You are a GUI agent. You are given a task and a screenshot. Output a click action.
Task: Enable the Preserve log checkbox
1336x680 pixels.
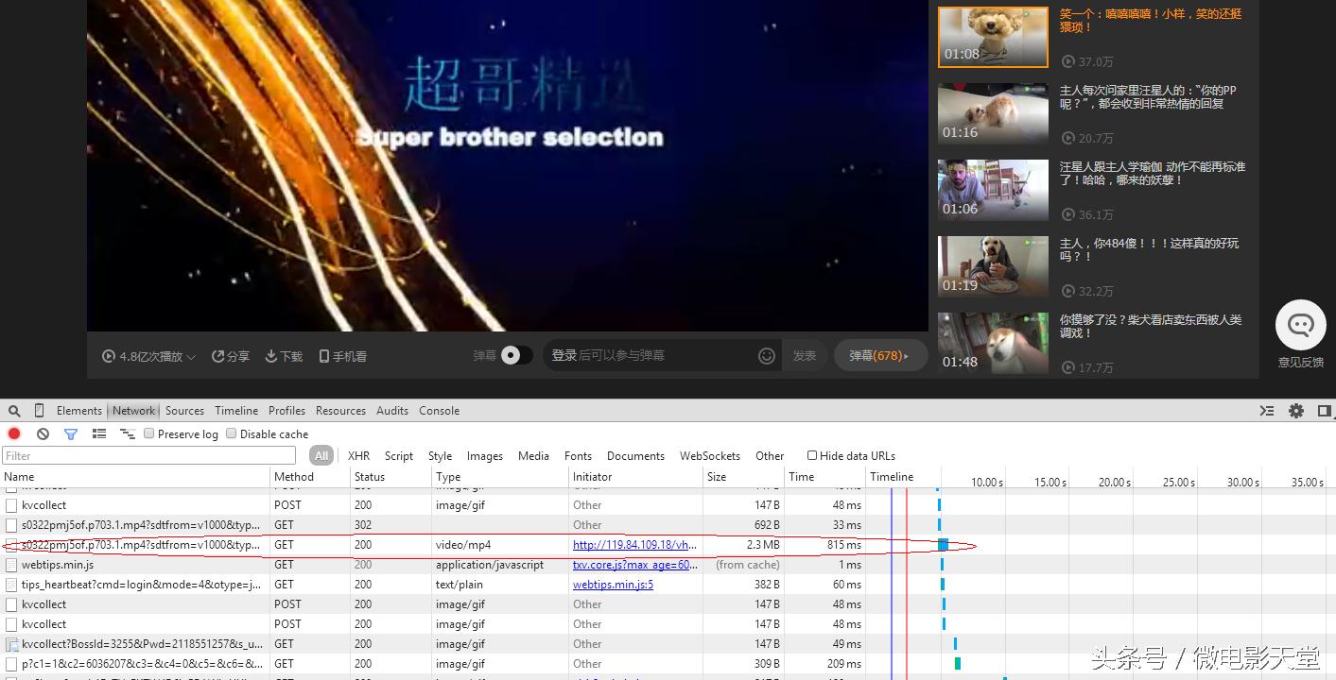(149, 433)
